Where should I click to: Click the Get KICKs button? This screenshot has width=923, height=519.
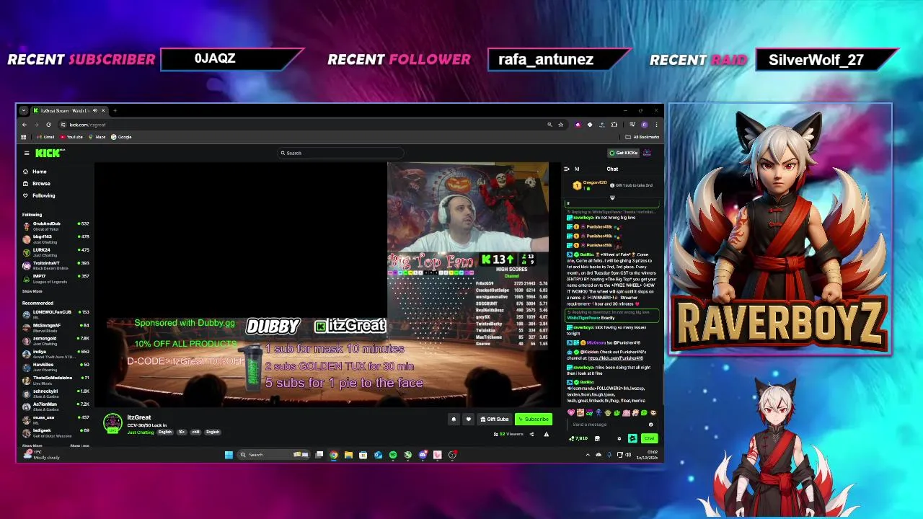click(623, 153)
